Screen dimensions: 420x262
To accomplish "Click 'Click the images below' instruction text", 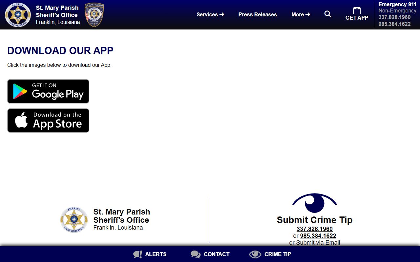I will pyautogui.click(x=59, y=65).
